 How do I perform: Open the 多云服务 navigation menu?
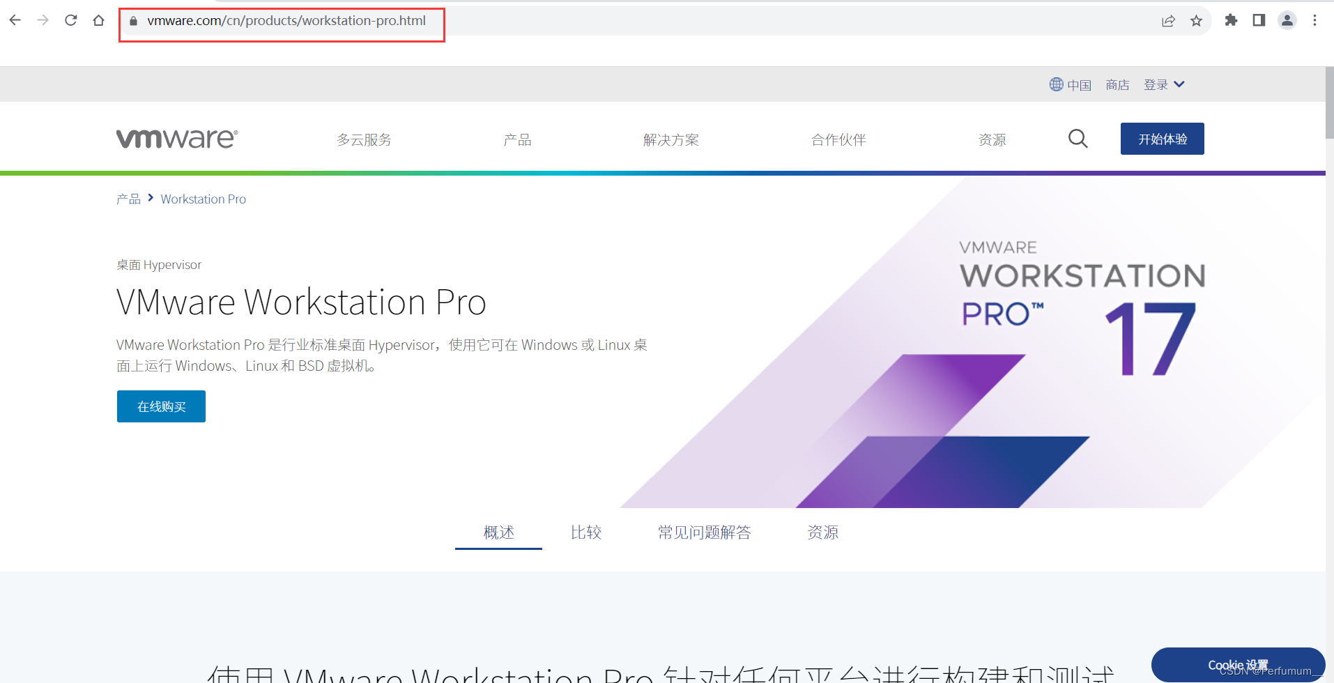point(364,139)
